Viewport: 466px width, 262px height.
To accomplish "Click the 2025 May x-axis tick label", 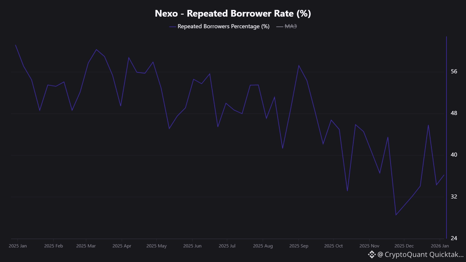I will [156, 246].
